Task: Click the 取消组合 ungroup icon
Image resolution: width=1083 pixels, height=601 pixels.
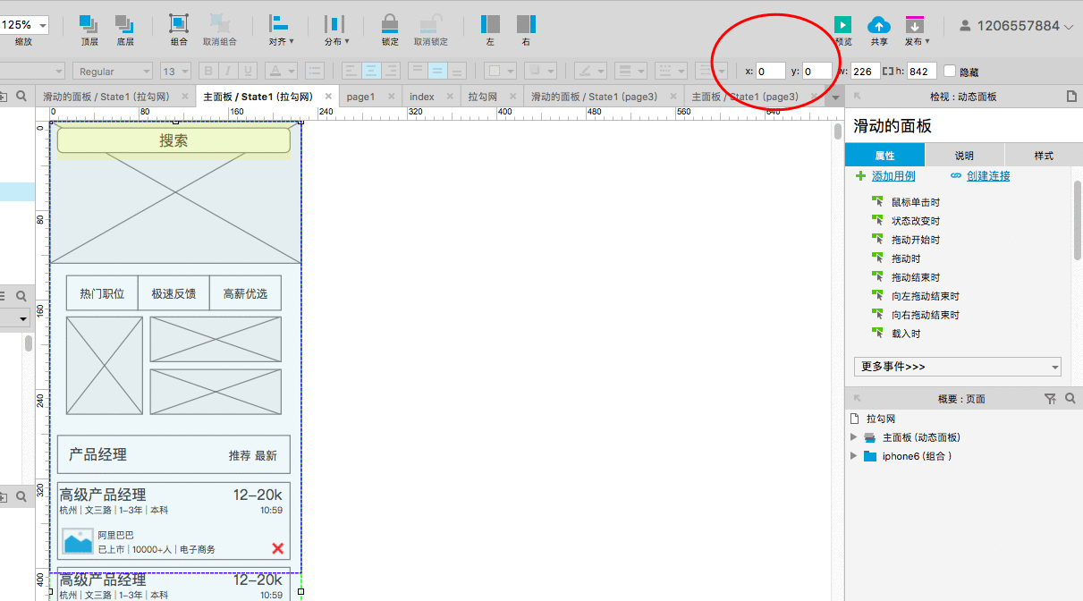Action: click(x=219, y=24)
